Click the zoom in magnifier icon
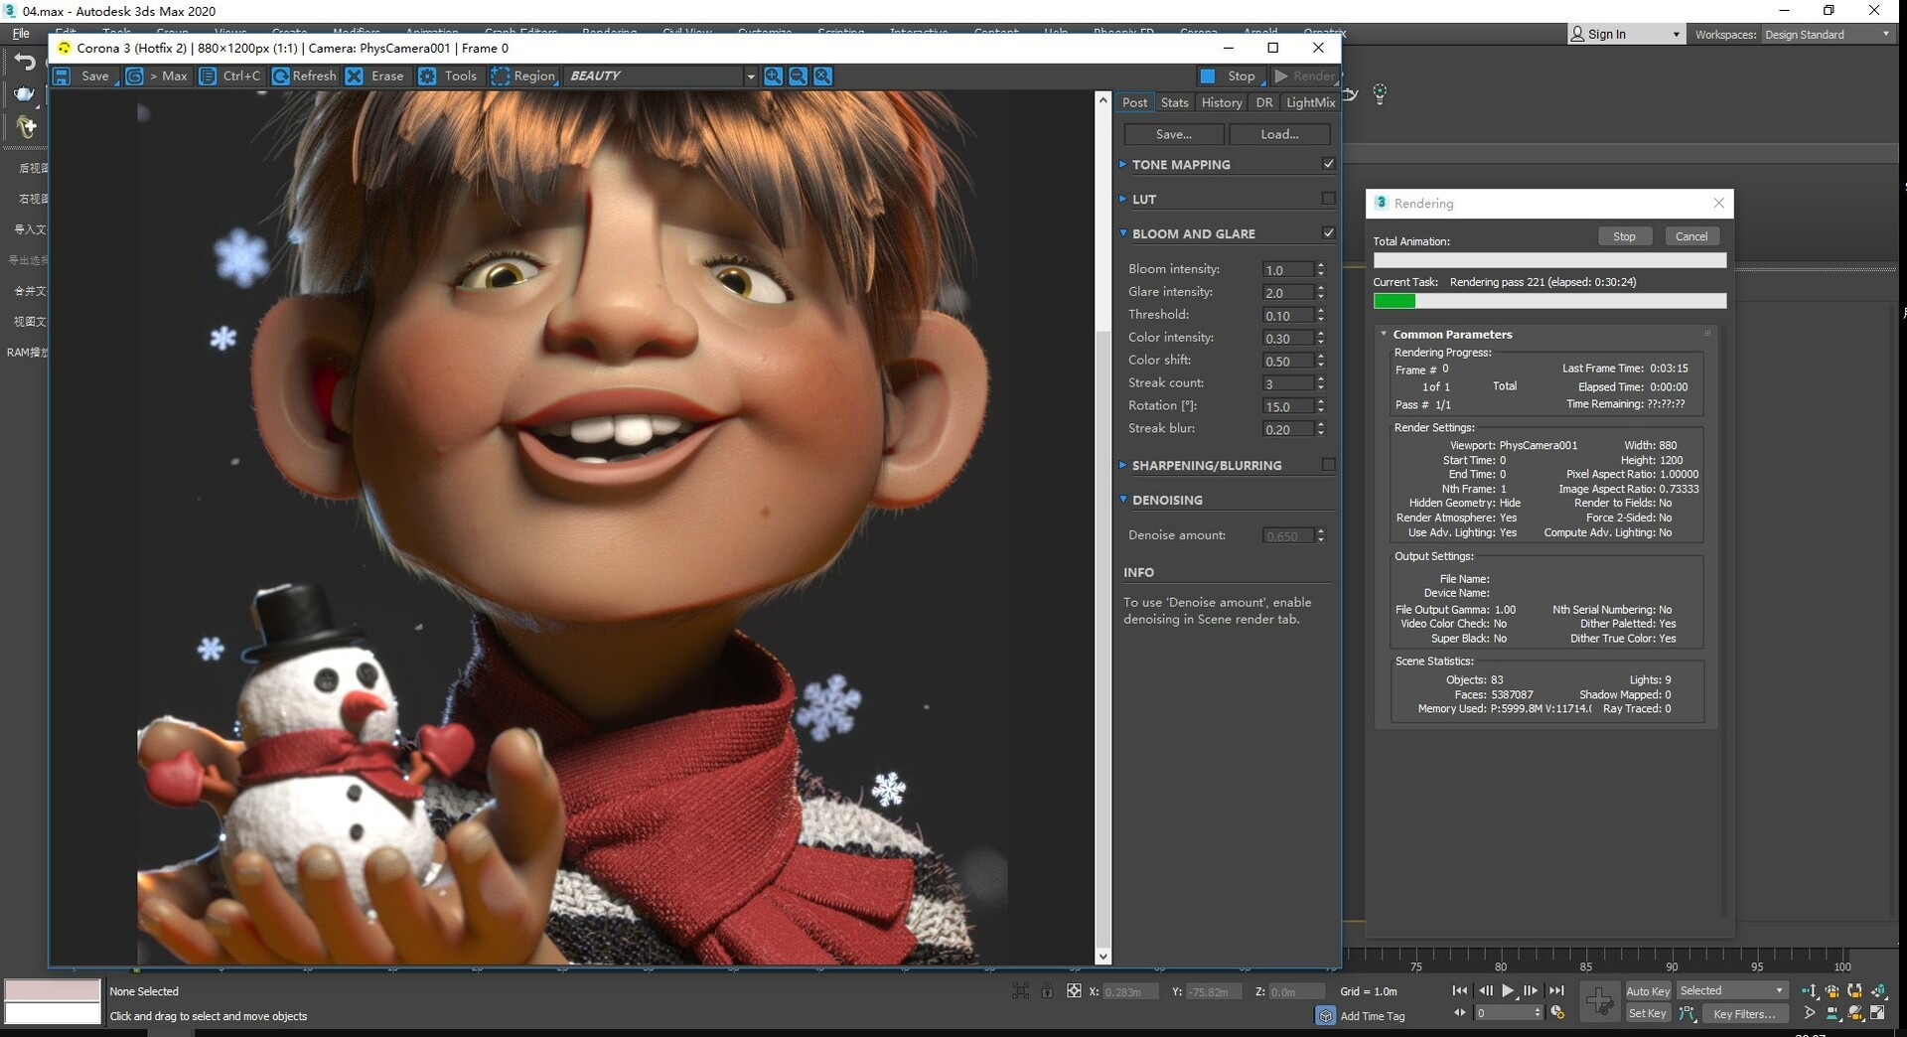The height and width of the screenshot is (1037, 1907). [773, 76]
